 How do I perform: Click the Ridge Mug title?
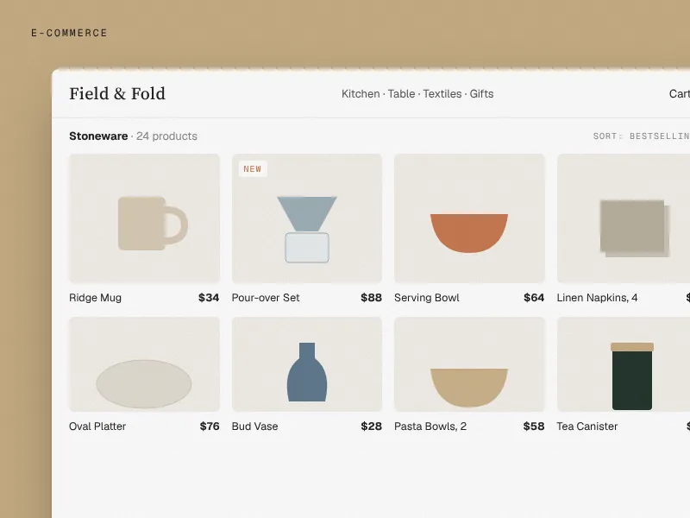coord(95,298)
